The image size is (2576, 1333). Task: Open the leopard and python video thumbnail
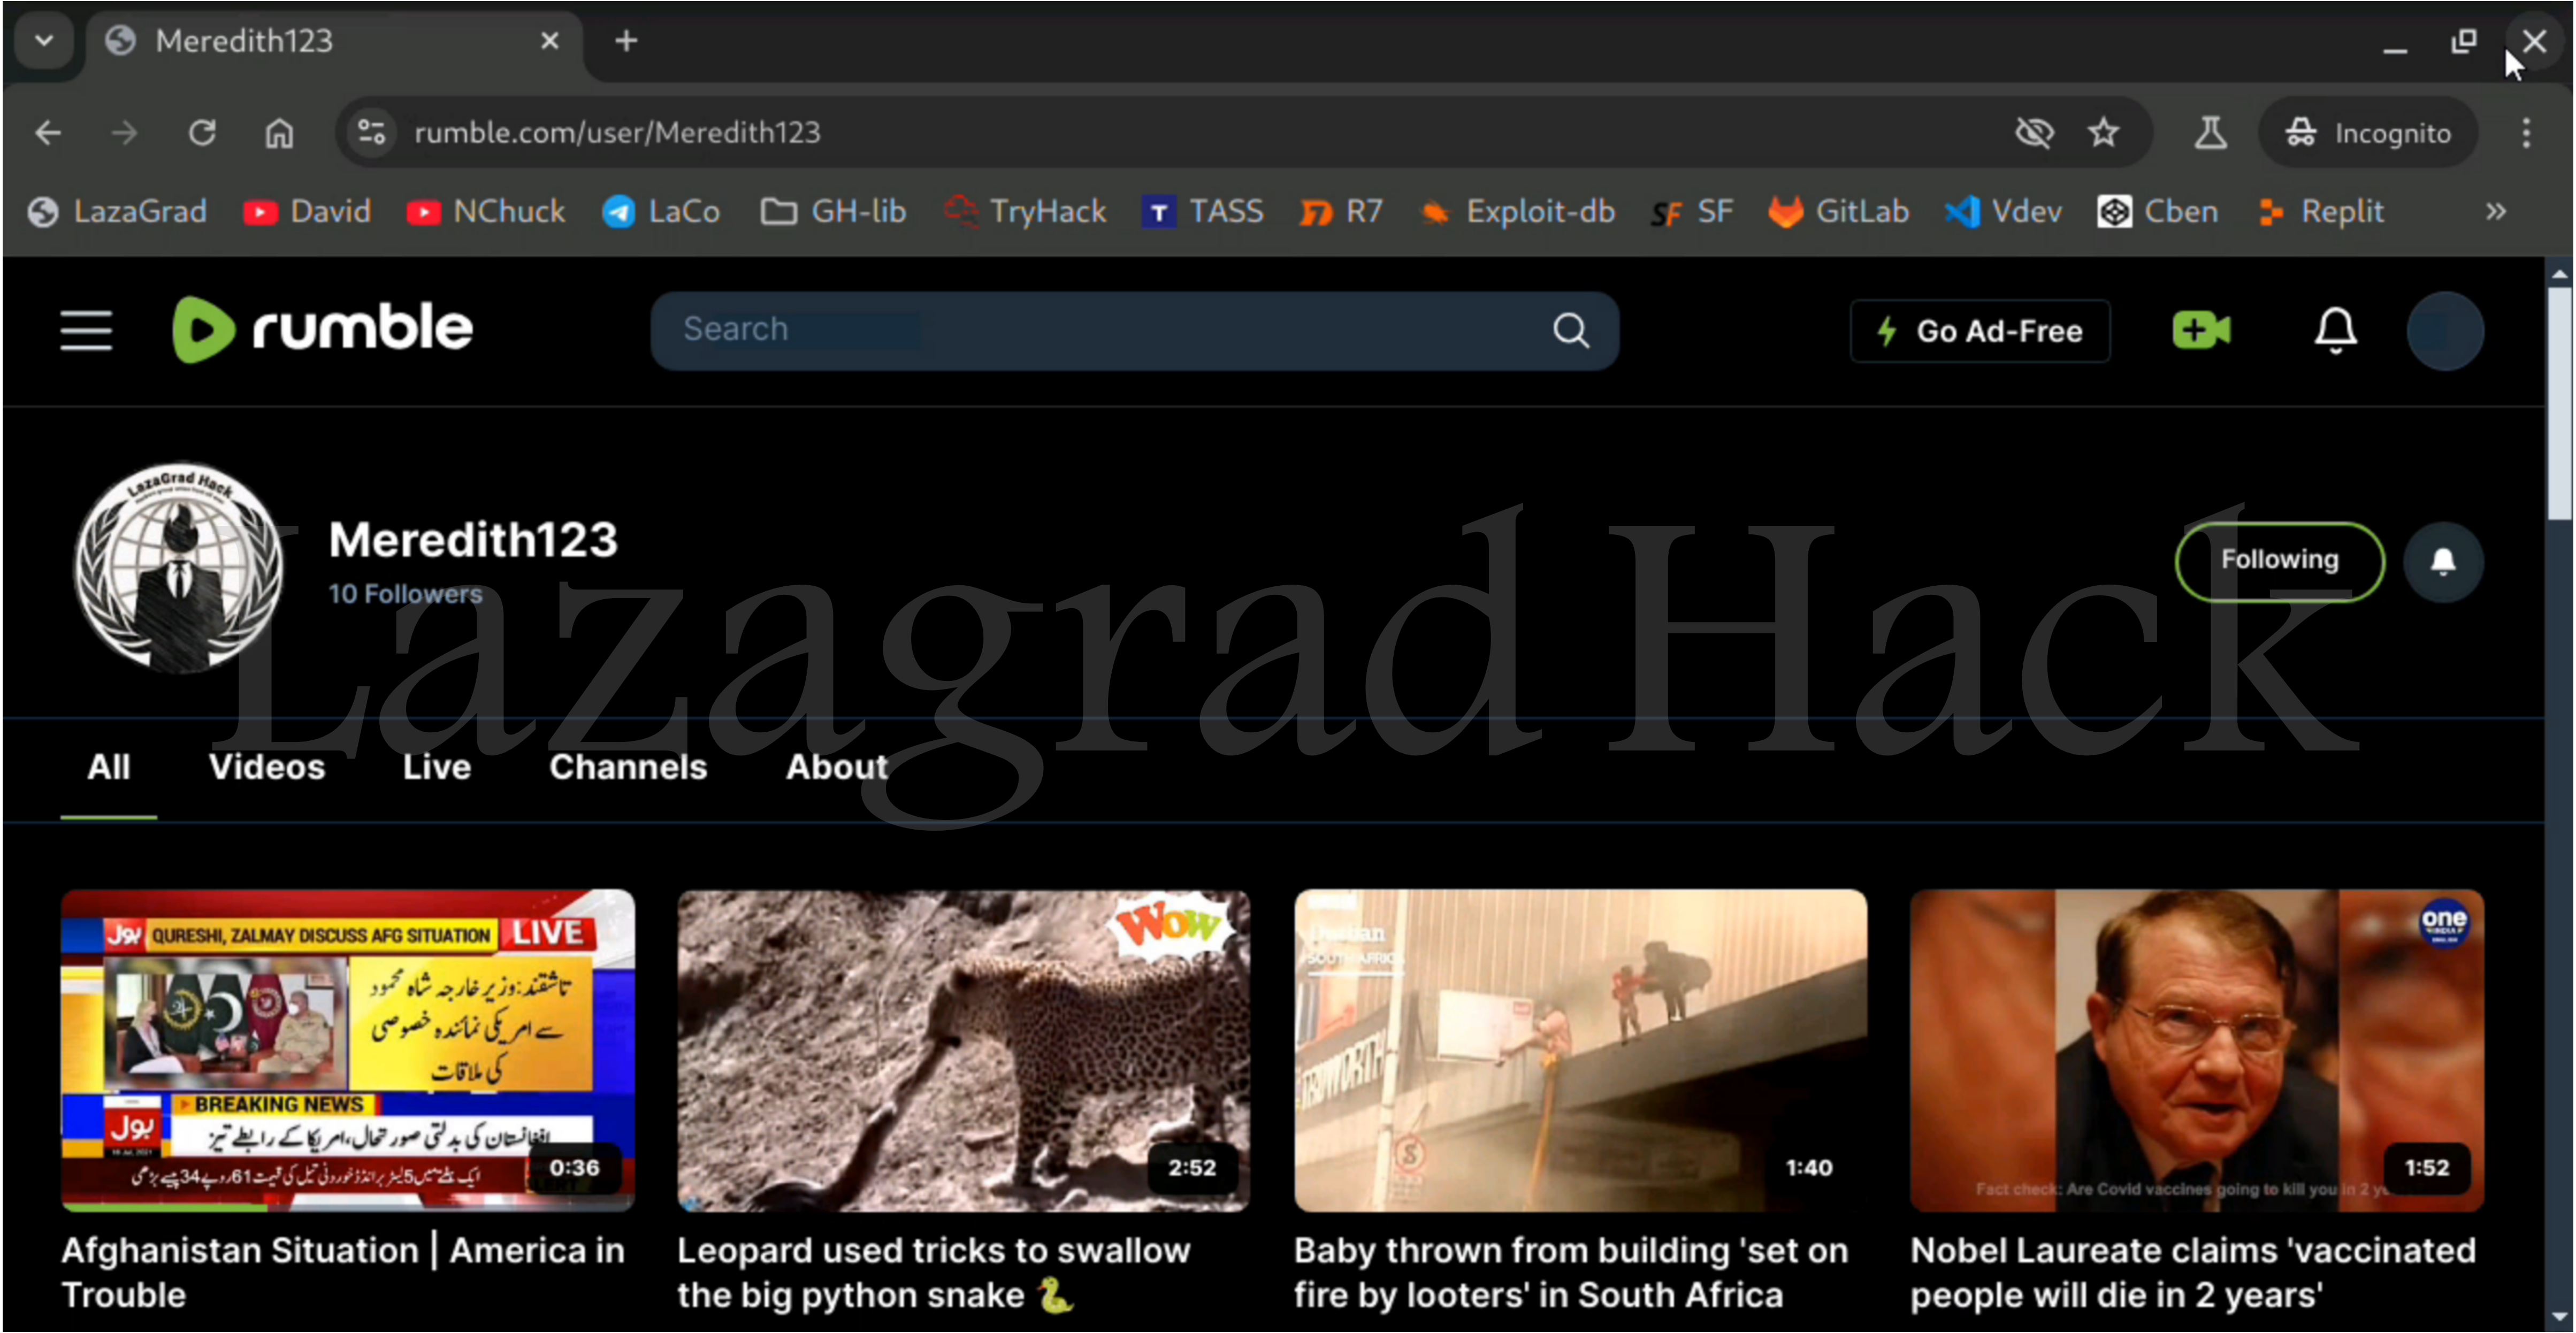963,1050
